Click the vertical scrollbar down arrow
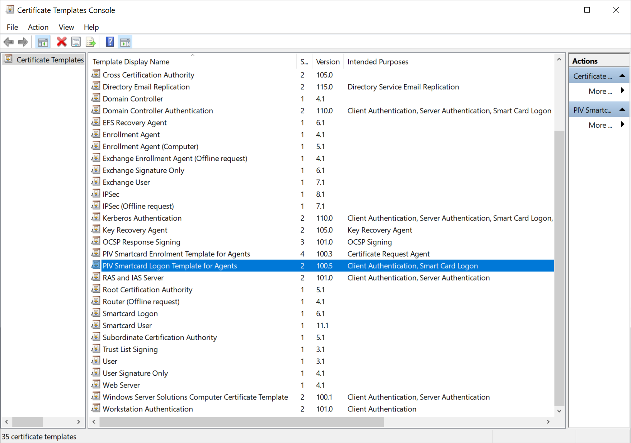Image resolution: width=631 pixels, height=443 pixels. (559, 411)
